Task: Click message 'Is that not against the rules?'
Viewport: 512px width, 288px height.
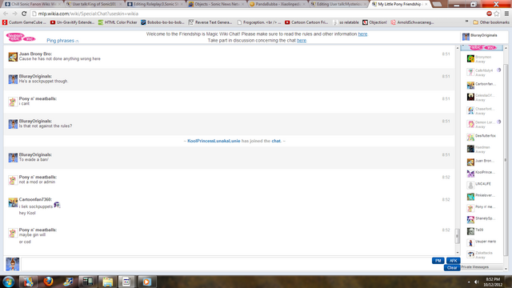Action: tap(46, 126)
